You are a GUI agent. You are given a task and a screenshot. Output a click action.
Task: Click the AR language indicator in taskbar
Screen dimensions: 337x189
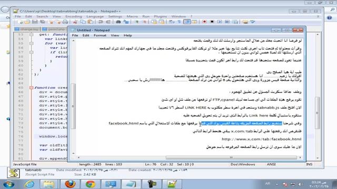pyautogui.click(x=267, y=184)
